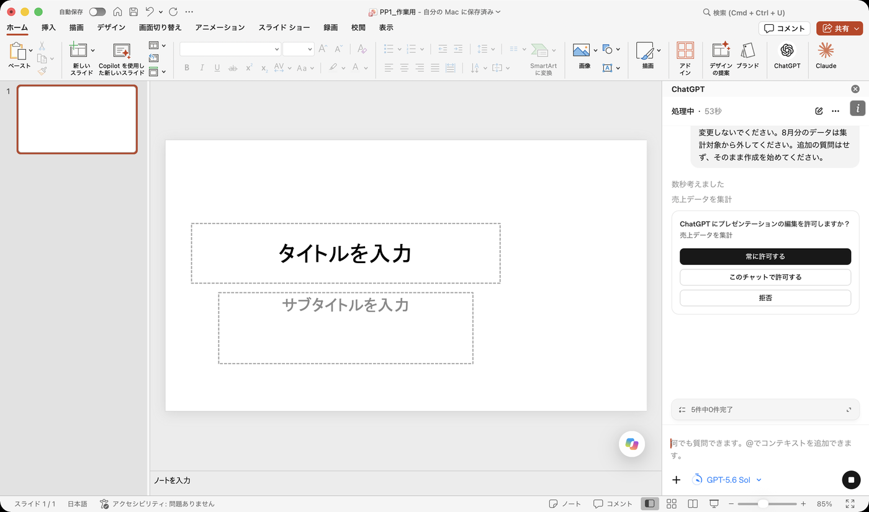Click the floating Copilot button on slide
The height and width of the screenshot is (512, 869).
[632, 444]
